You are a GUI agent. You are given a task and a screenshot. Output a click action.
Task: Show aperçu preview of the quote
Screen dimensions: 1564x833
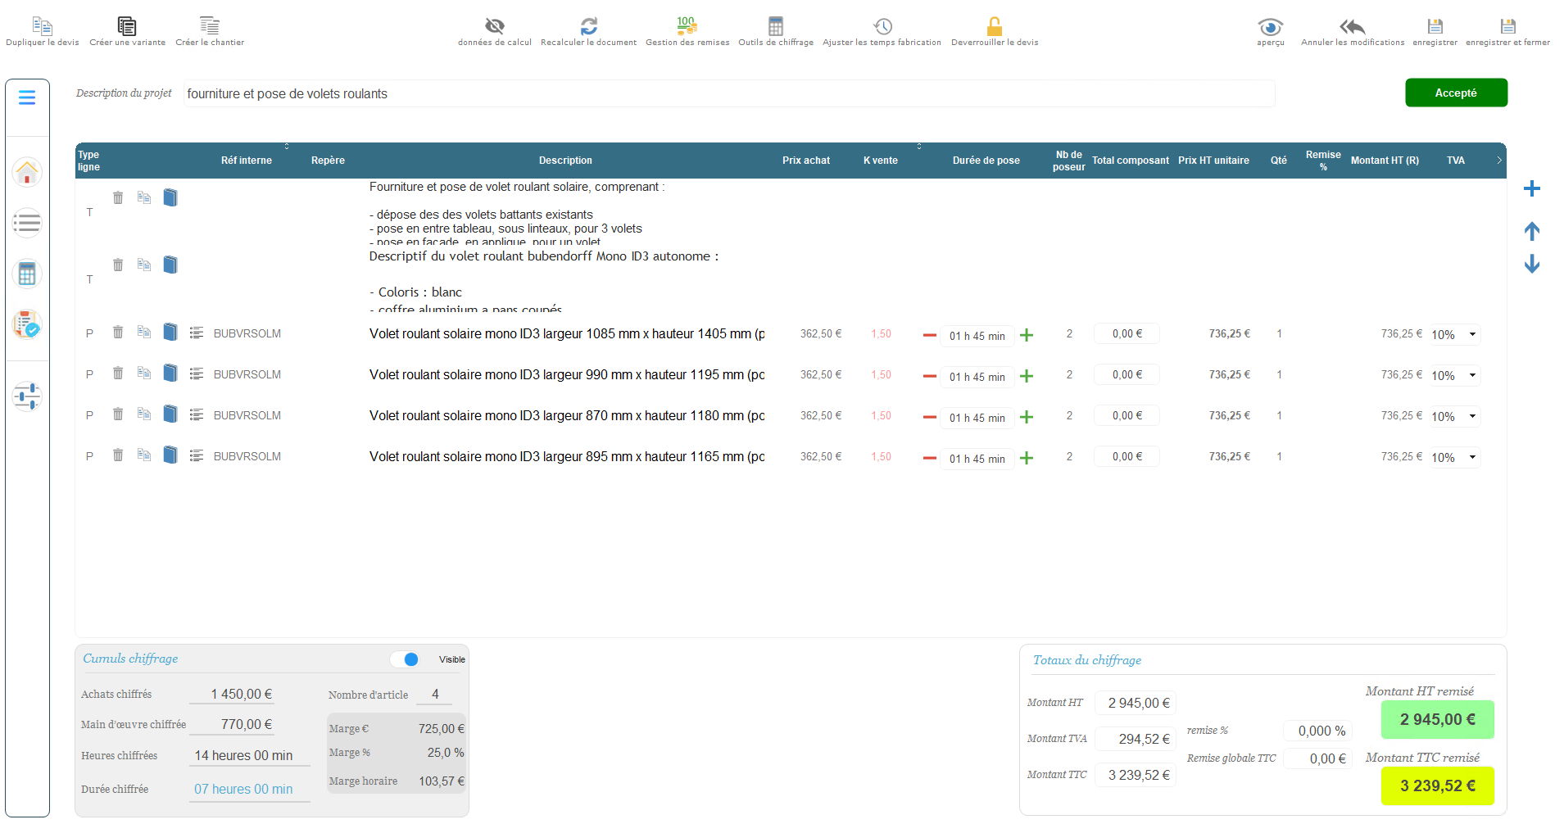click(1270, 26)
